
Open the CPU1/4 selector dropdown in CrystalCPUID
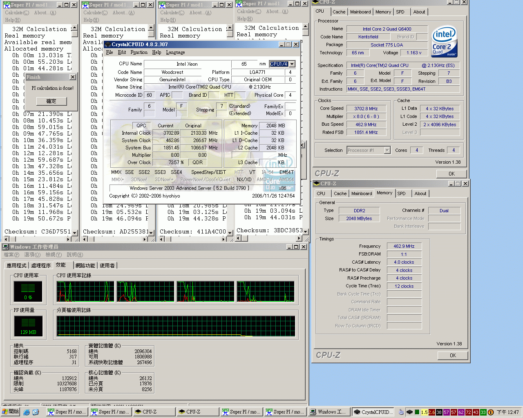tap(292, 64)
